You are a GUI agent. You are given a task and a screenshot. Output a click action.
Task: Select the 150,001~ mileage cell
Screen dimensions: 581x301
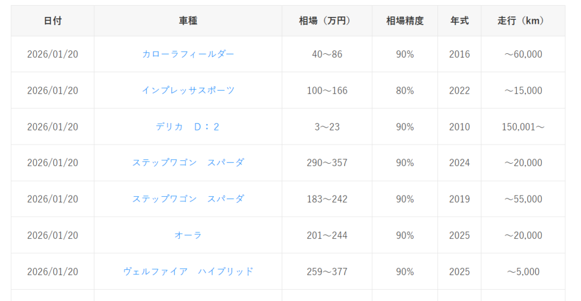click(523, 127)
